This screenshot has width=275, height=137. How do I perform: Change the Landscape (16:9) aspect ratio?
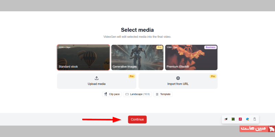137,94
